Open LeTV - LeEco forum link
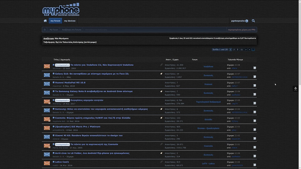 [208, 163]
